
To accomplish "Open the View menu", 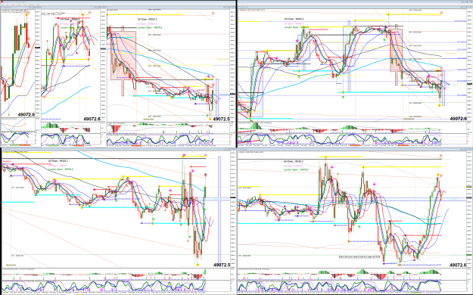I will tap(8, 5).
